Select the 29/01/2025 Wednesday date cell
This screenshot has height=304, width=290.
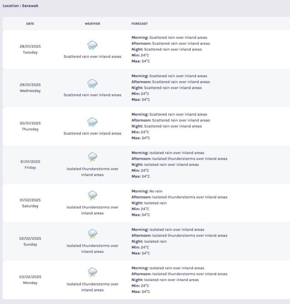tap(30, 88)
